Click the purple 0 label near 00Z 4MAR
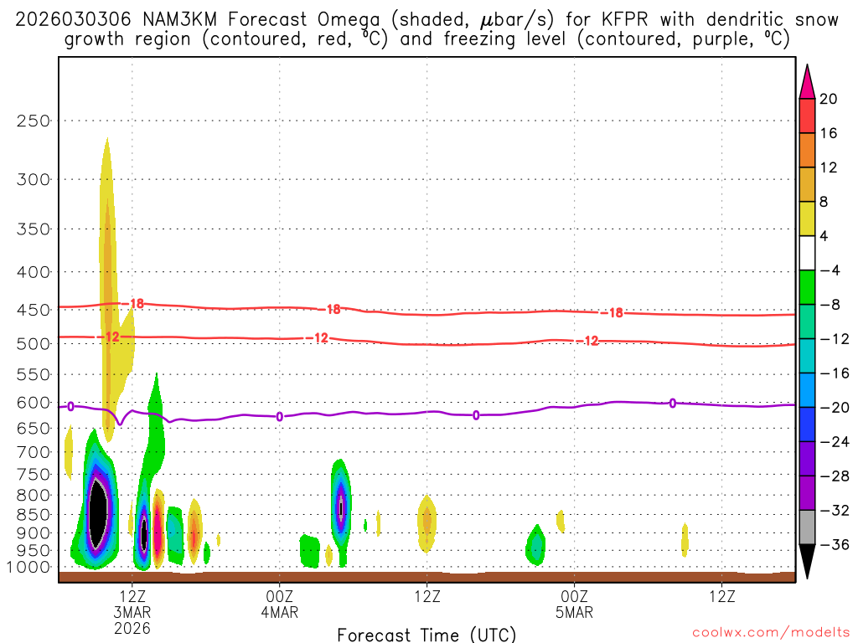This screenshot has height=643, width=858. [x=280, y=417]
